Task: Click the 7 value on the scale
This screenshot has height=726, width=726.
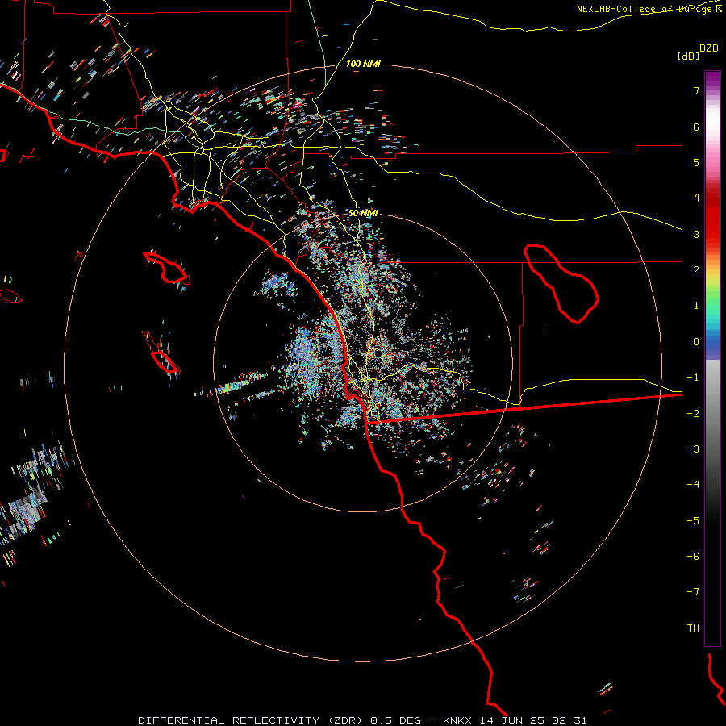Action: (696, 90)
